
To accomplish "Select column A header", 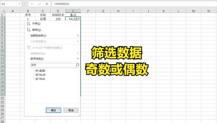I will (x=13, y=11).
